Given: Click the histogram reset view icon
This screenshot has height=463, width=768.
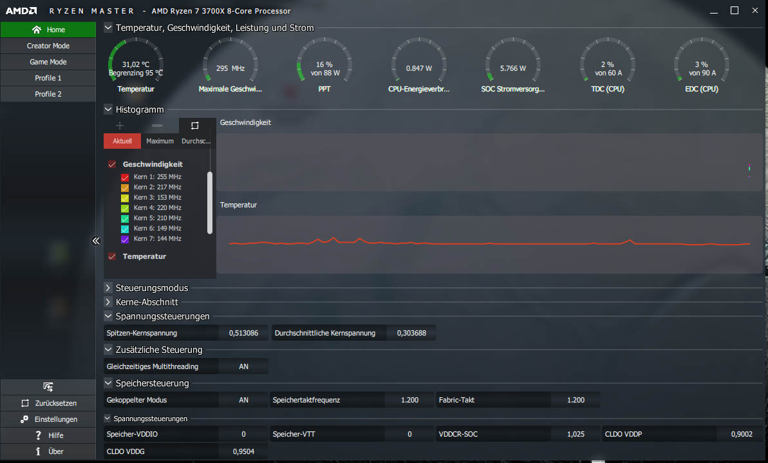Looking at the screenshot, I should 194,126.
